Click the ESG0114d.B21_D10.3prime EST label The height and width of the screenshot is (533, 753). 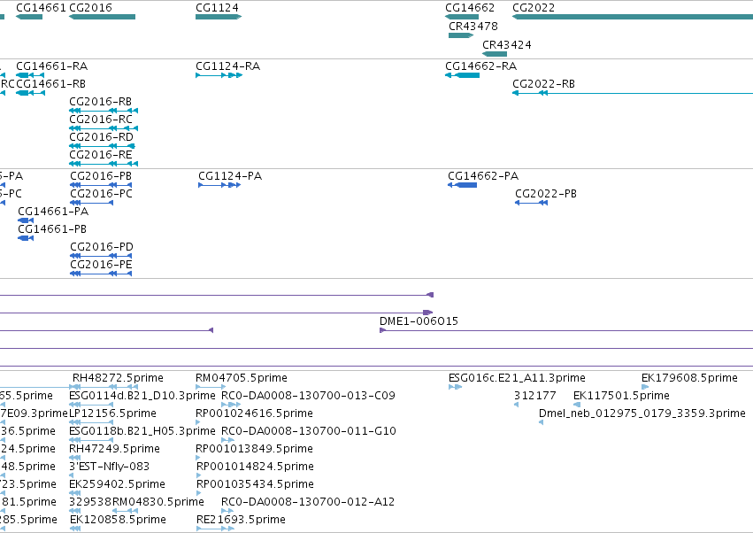[142, 396]
